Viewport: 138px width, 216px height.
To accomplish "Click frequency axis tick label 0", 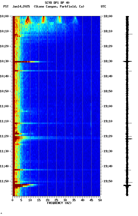I will coord(12,200).
